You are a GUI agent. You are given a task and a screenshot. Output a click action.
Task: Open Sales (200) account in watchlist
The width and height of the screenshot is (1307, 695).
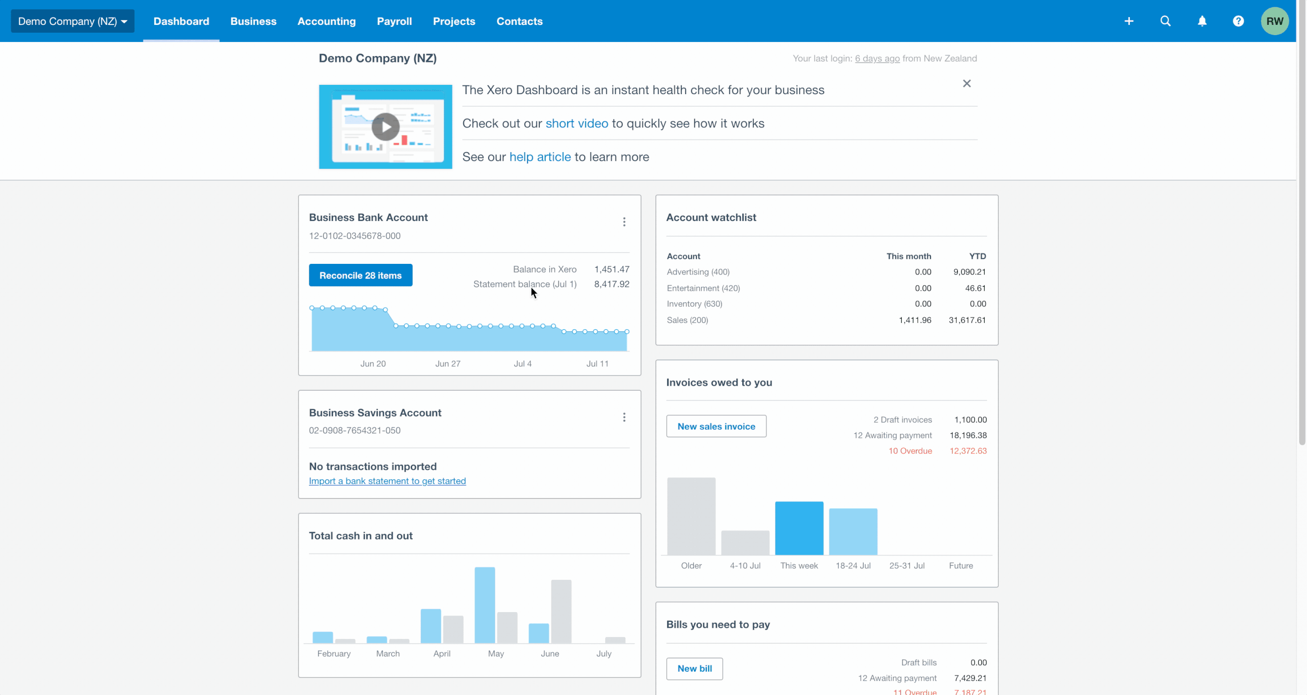point(687,320)
